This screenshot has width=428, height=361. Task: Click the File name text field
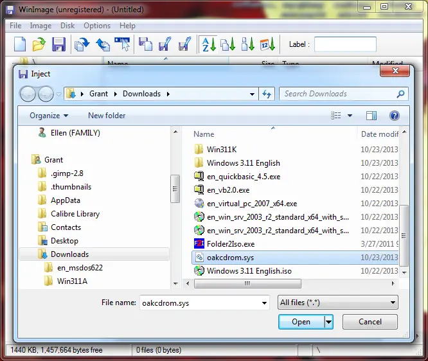click(200, 303)
